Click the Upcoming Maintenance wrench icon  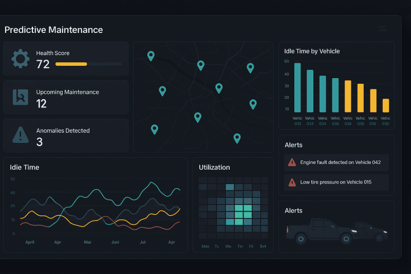(21, 97)
